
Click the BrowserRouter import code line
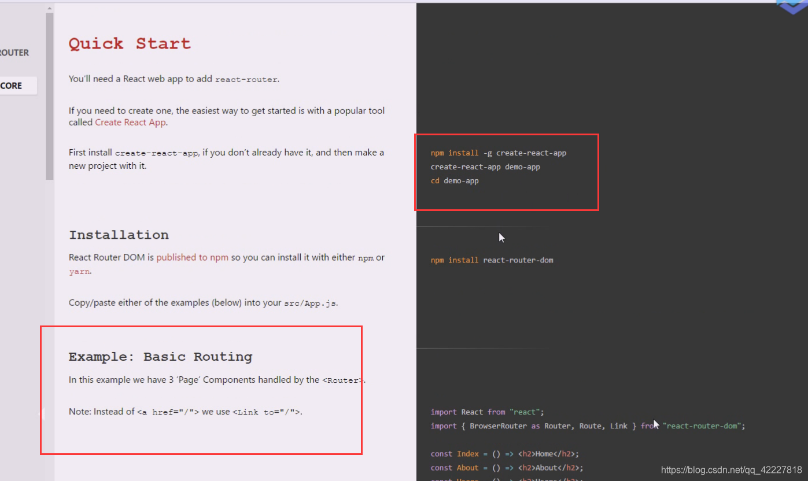(588, 426)
